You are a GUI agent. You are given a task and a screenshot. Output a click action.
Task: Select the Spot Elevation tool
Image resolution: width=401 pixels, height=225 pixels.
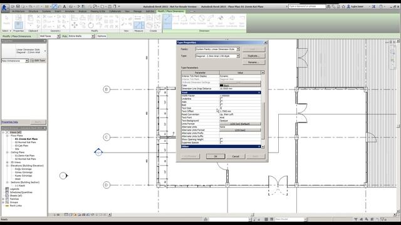[x=220, y=21]
